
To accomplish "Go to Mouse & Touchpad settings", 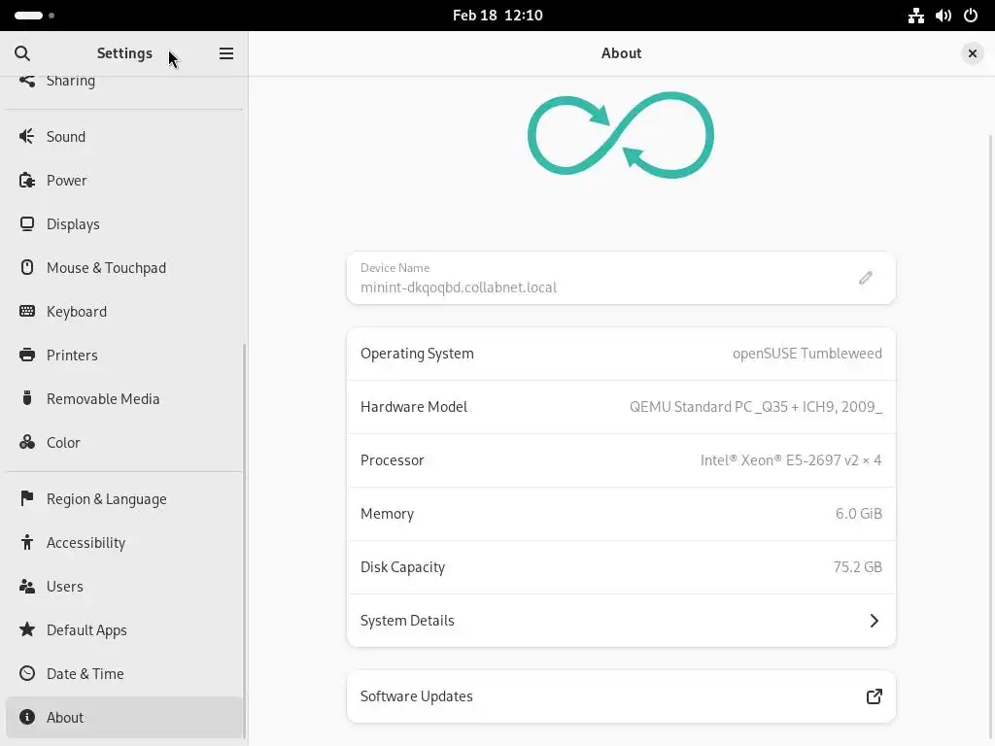I will pyautogui.click(x=124, y=268).
